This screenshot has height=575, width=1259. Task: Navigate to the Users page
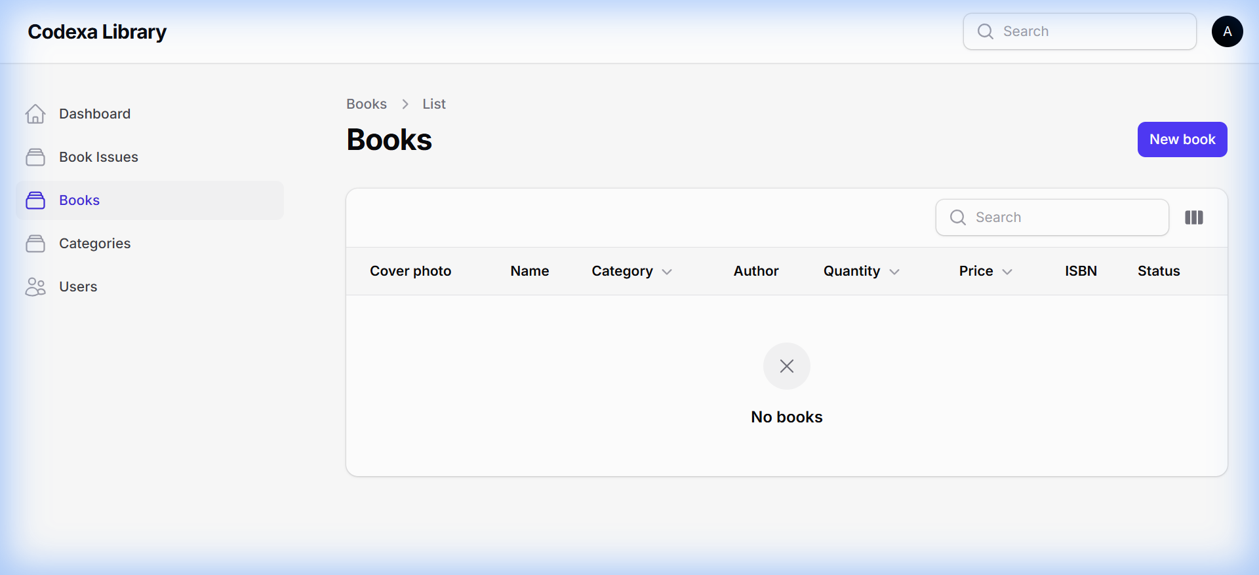[x=78, y=287]
